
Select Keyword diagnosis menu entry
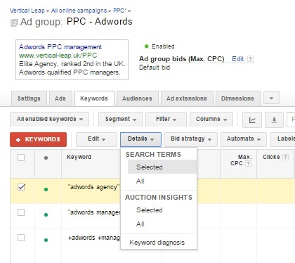pyautogui.click(x=157, y=243)
